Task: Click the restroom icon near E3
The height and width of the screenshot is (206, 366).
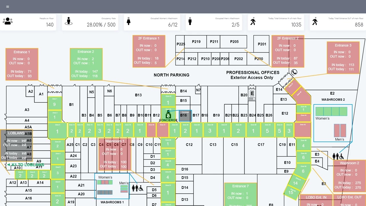Action: [x=338, y=156]
